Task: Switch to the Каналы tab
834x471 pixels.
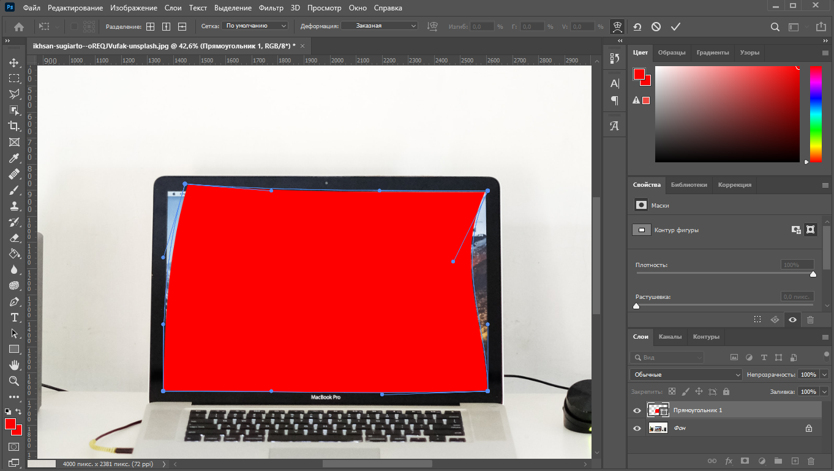Action: point(670,337)
